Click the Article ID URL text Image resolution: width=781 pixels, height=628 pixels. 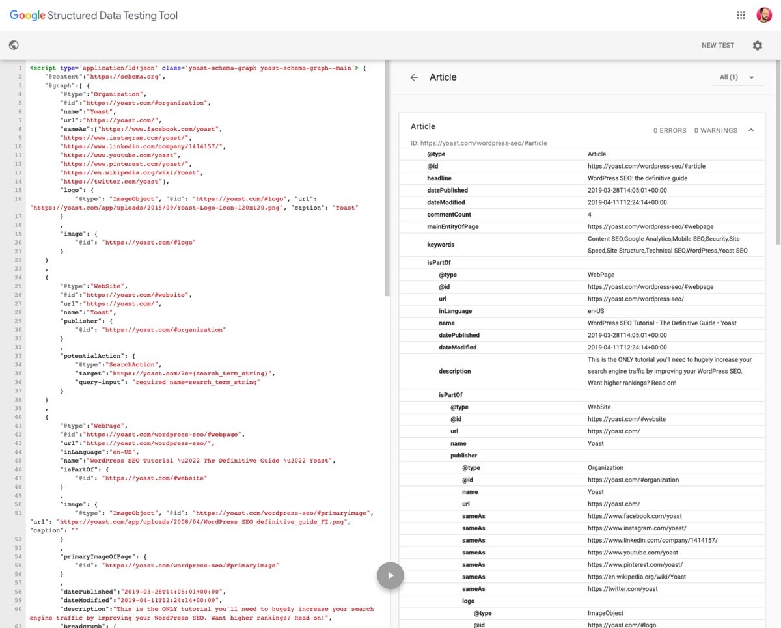pos(478,143)
